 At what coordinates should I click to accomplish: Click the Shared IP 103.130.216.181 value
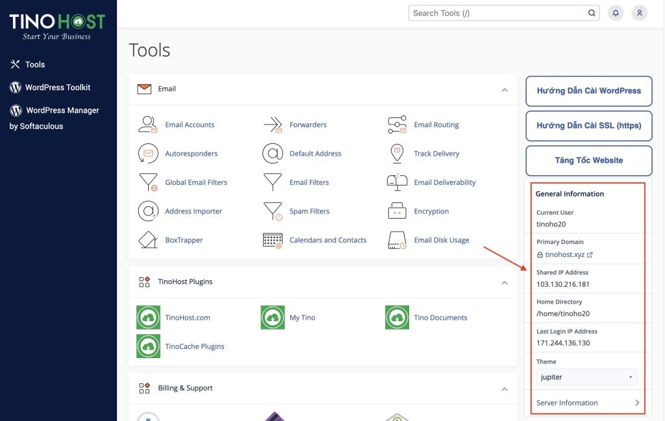[x=563, y=284]
